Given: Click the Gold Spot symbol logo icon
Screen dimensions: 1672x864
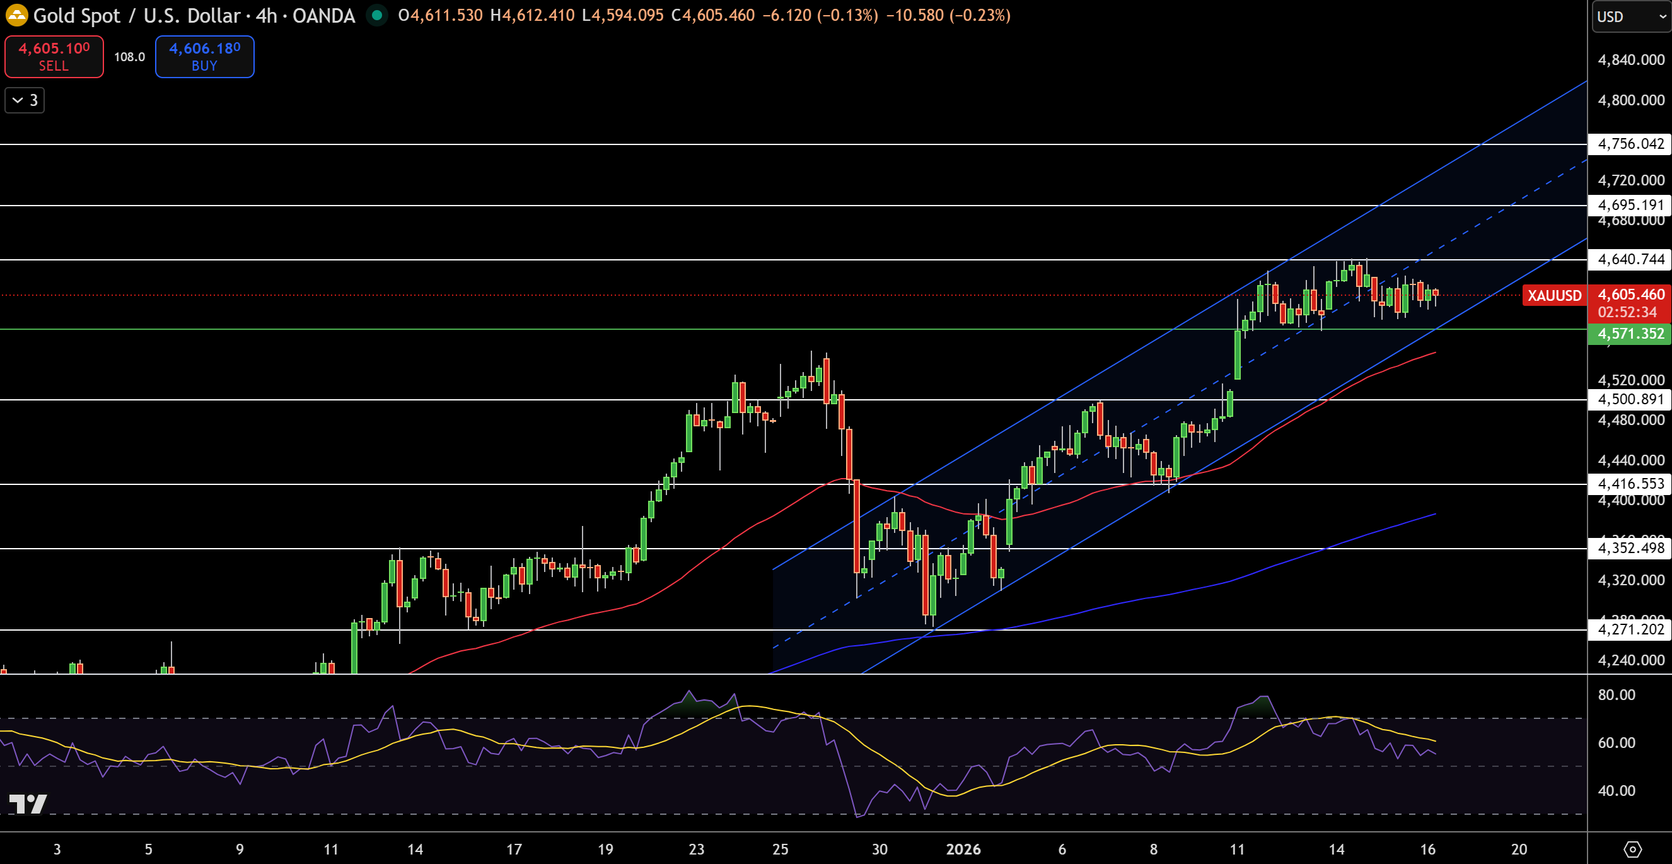Looking at the screenshot, I should [16, 15].
